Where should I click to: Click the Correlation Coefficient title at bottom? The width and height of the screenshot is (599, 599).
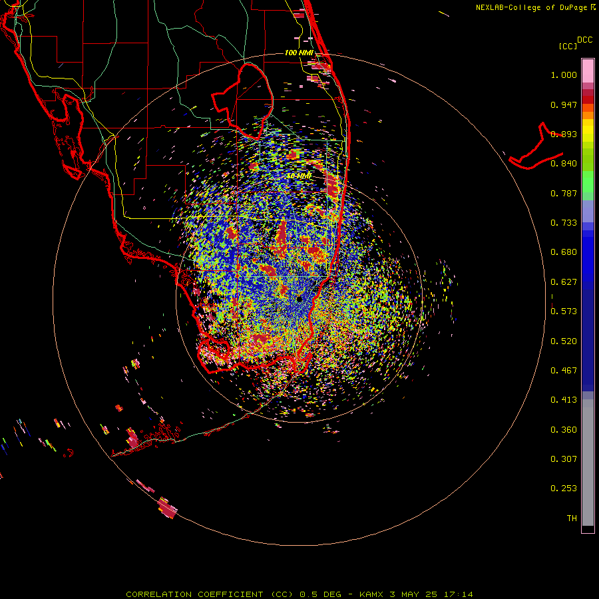click(299, 594)
